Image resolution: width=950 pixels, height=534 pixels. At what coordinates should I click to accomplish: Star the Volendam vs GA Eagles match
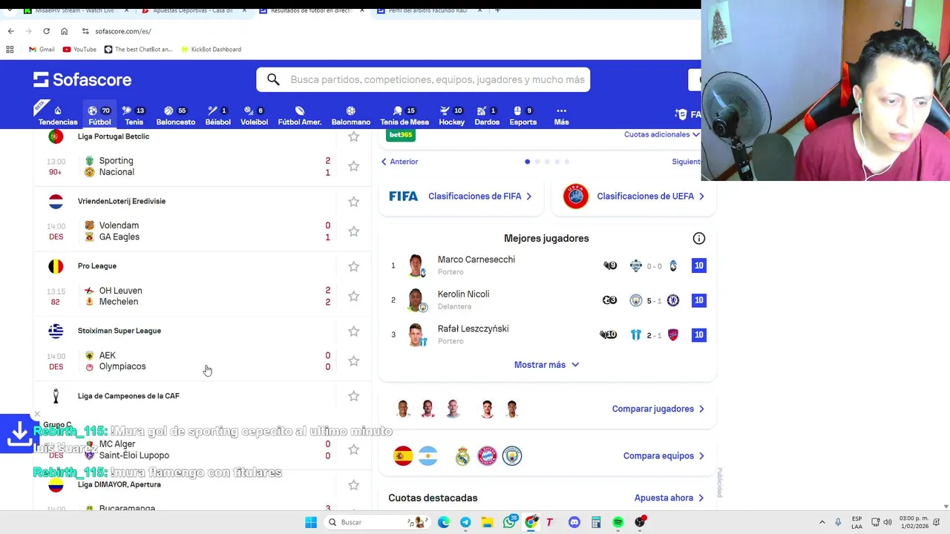[353, 231]
